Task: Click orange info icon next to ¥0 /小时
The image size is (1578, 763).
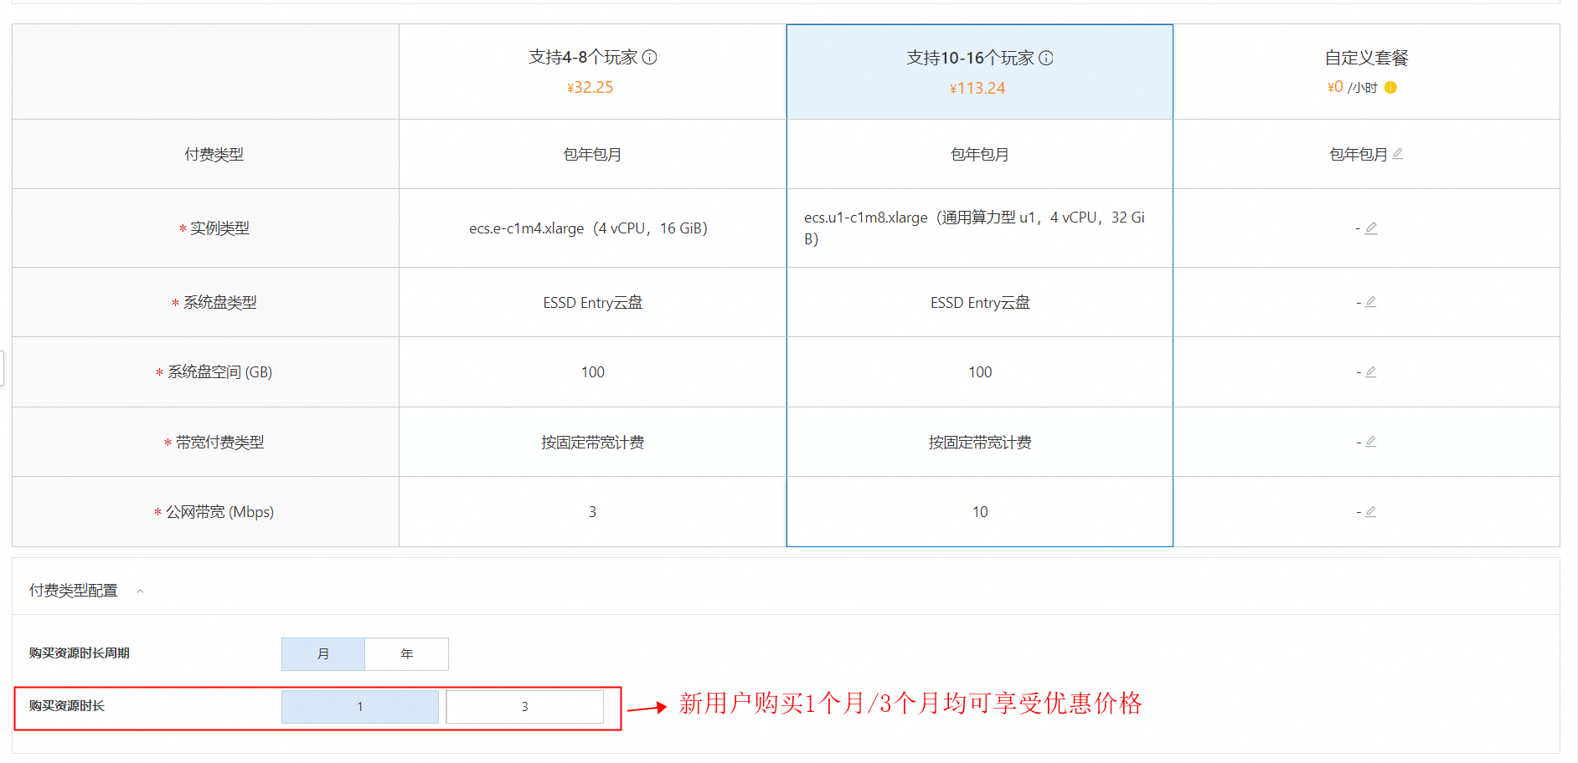Action: pyautogui.click(x=1390, y=87)
